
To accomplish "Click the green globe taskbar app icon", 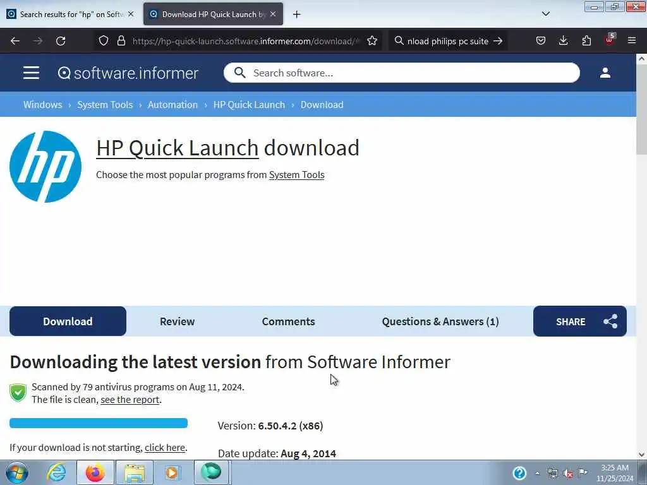I will click(211, 472).
